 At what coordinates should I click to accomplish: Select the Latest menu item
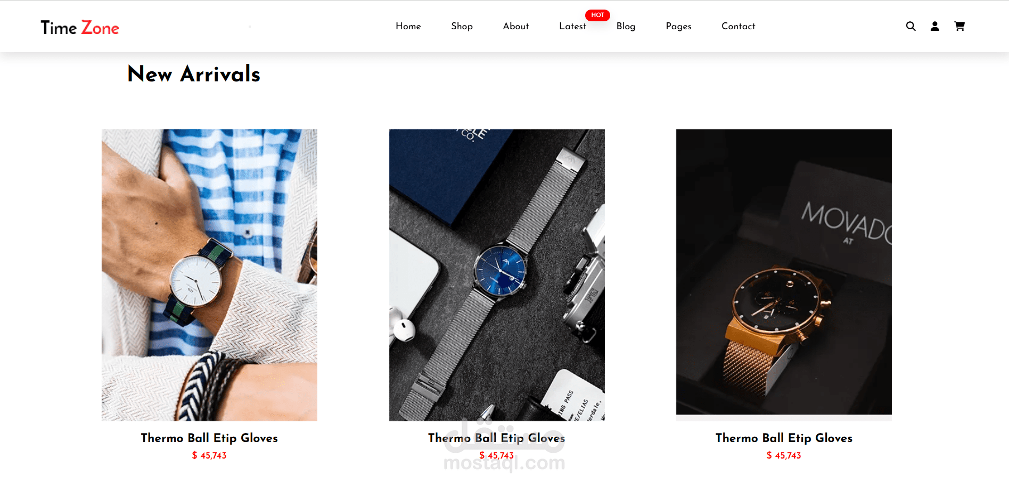(x=572, y=26)
